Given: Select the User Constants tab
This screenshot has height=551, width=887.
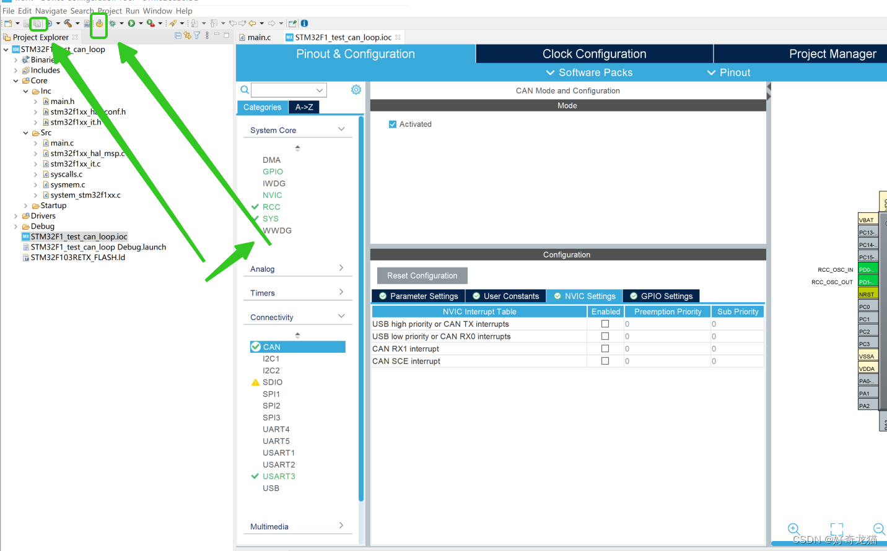Looking at the screenshot, I should click(505, 296).
